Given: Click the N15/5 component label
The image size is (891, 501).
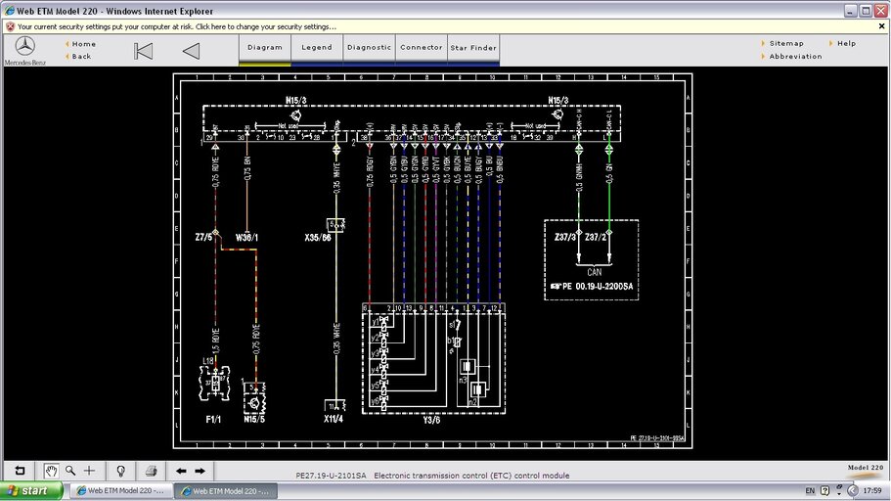Looking at the screenshot, I should 254,420.
